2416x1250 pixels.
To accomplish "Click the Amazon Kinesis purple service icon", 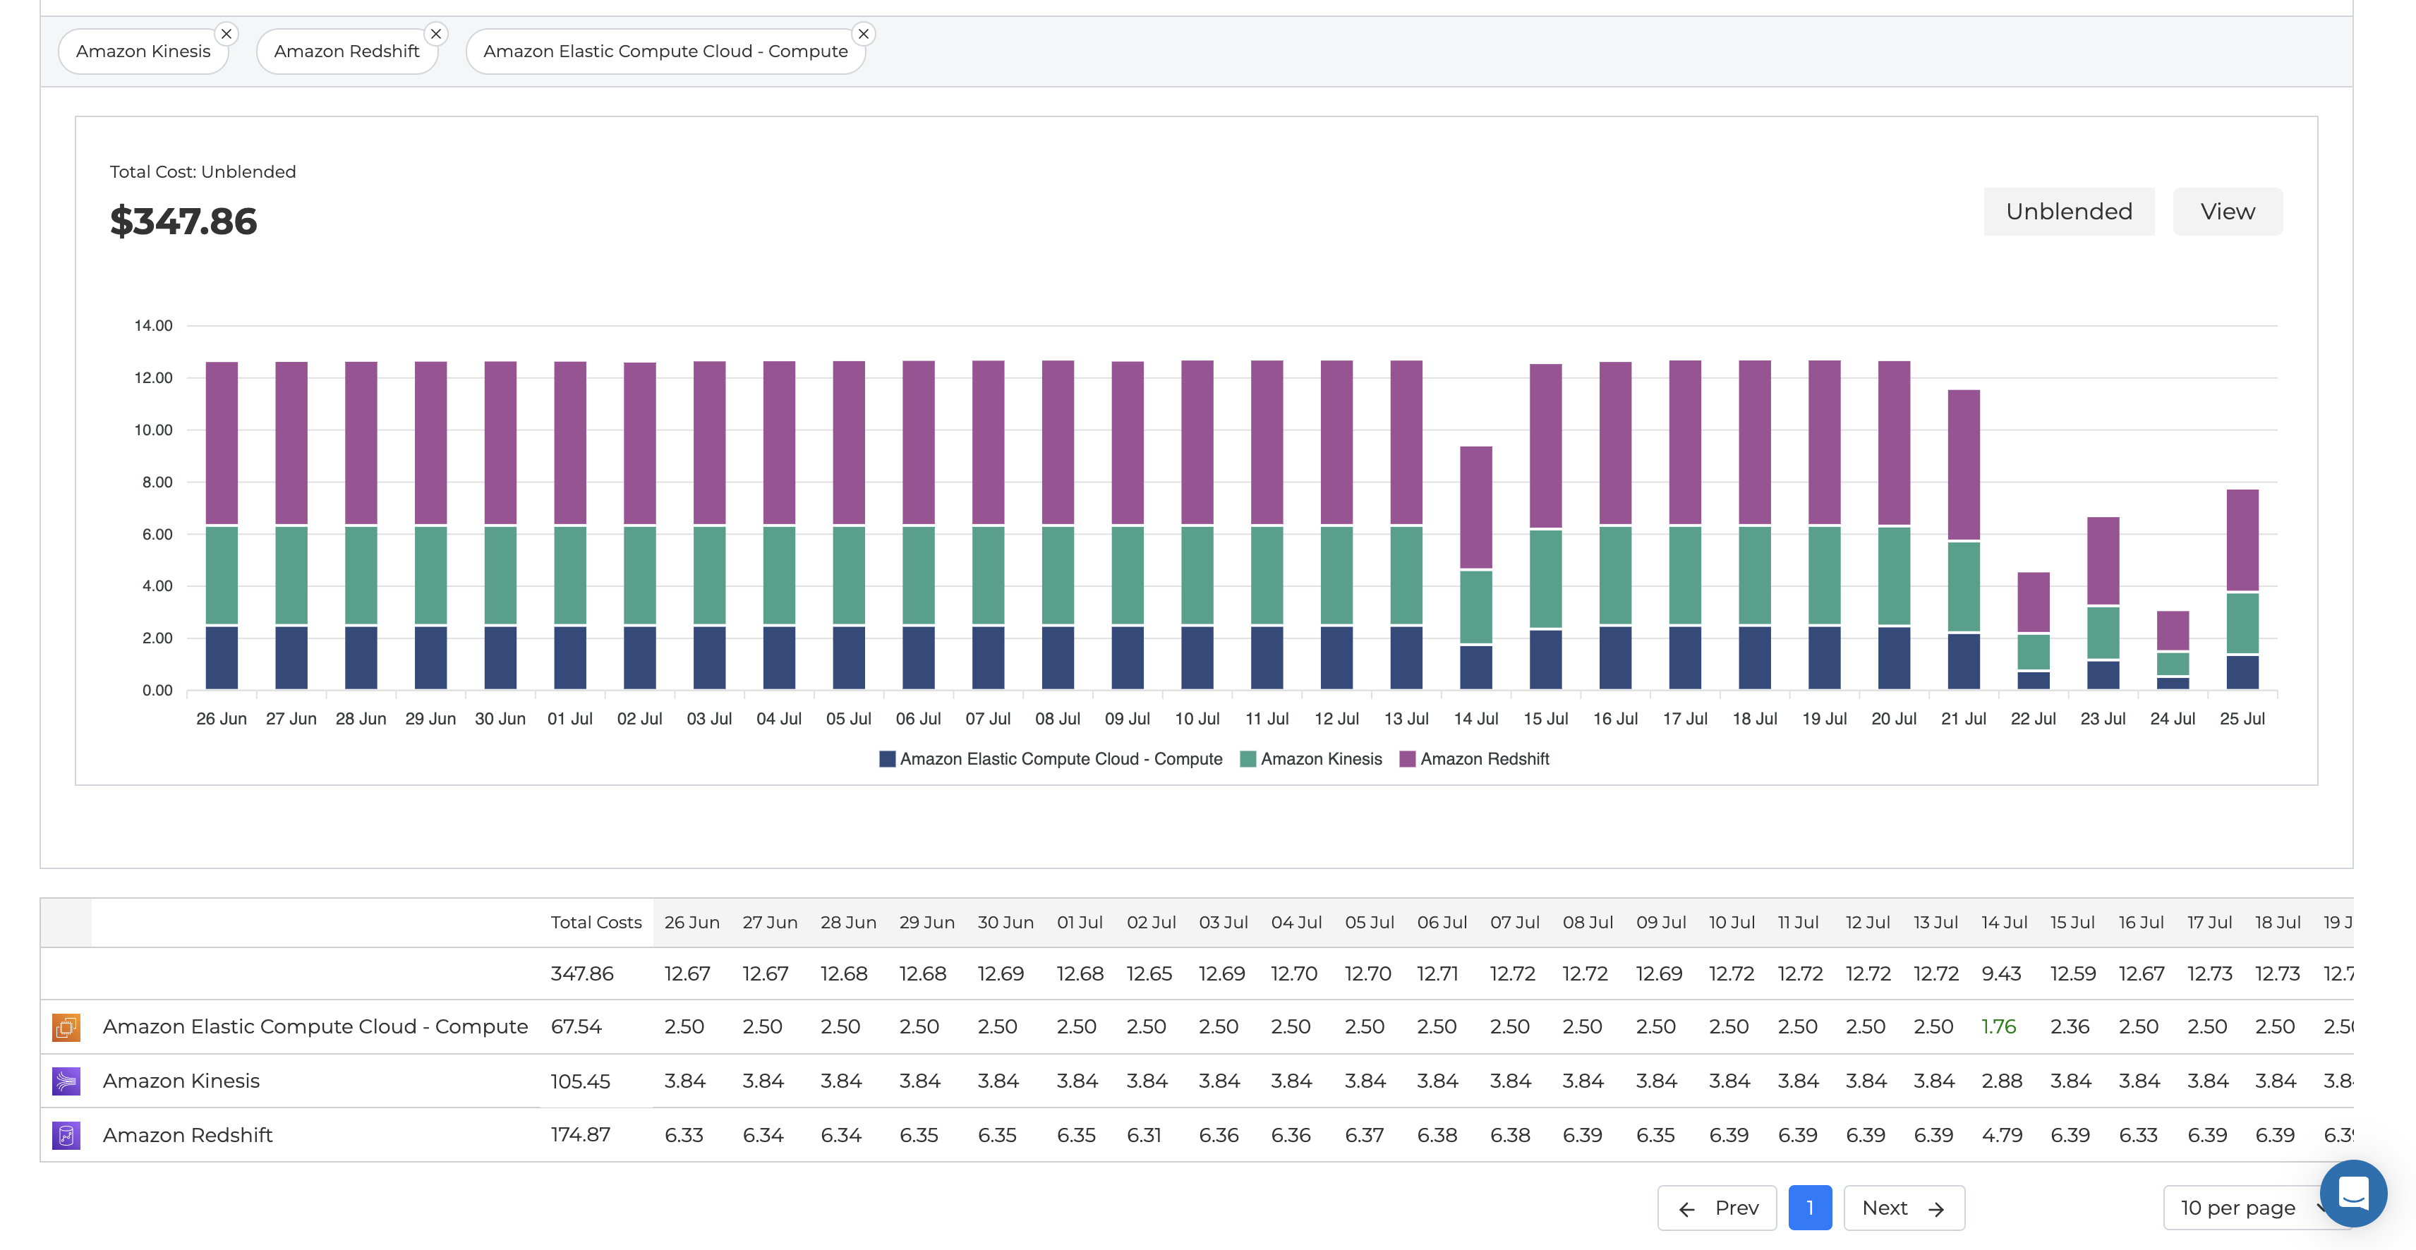I will coord(66,1081).
